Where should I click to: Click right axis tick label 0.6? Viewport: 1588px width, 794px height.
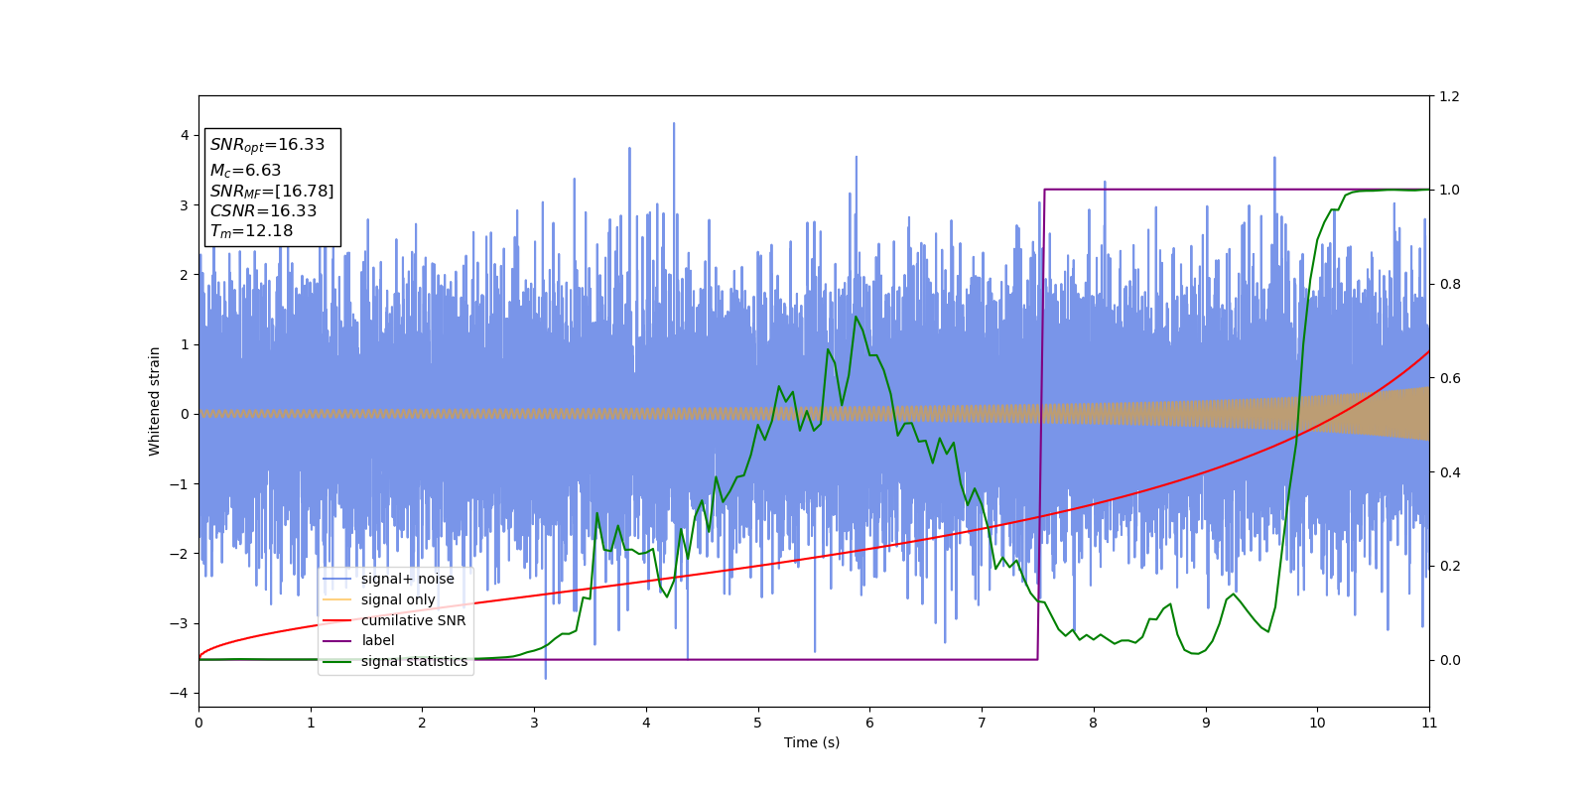pyautogui.click(x=1449, y=378)
